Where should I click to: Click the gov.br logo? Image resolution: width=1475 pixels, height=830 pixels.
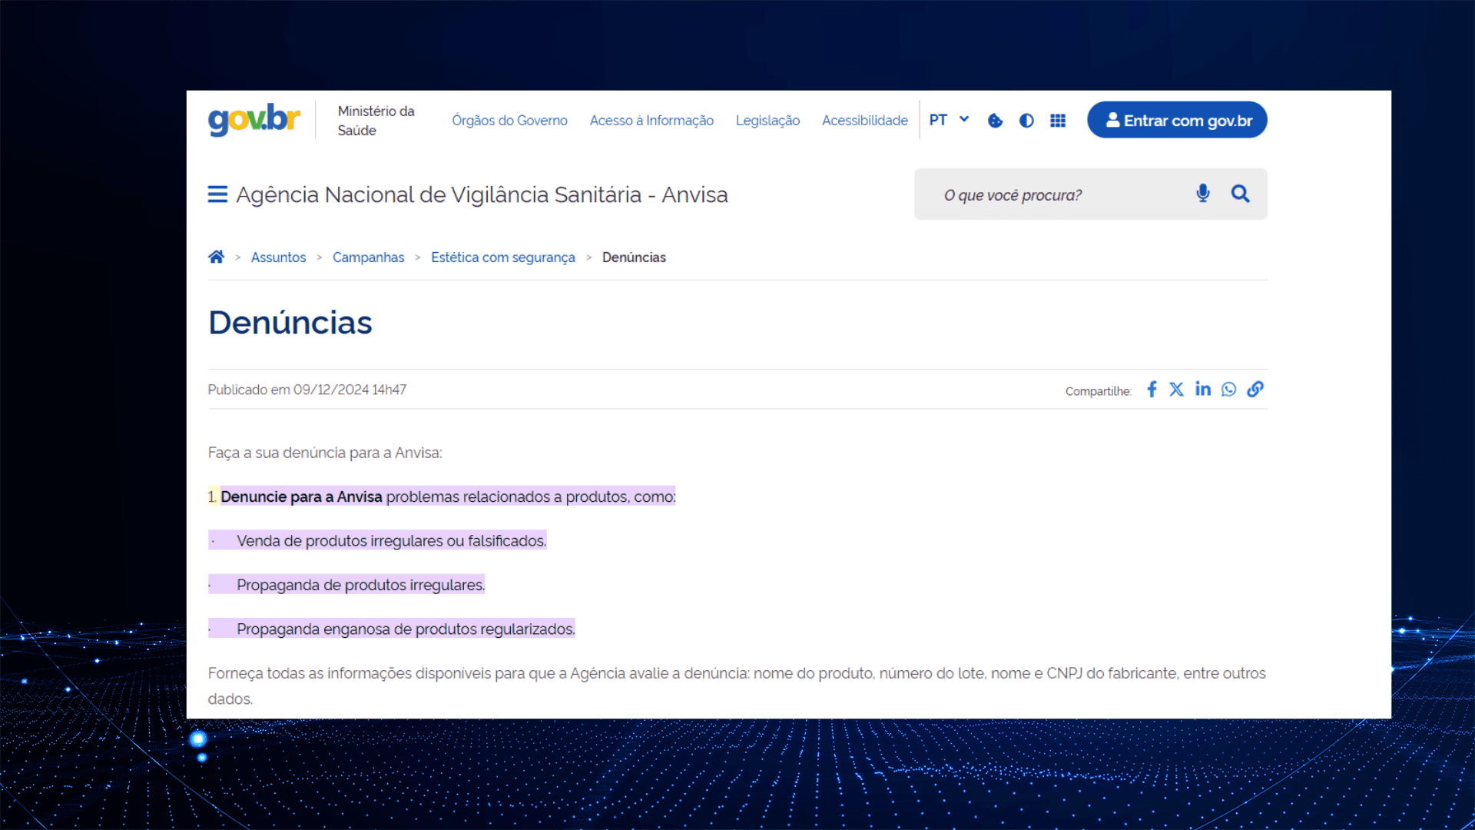click(x=254, y=120)
